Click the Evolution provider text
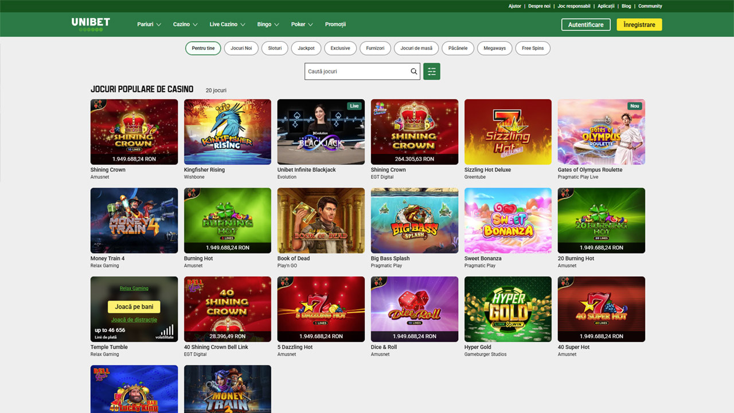 [287, 177]
